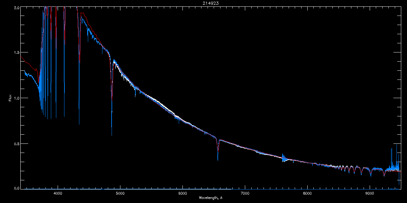
Task: Click the 2.0 flux tick label
Action: click(x=16, y=7)
